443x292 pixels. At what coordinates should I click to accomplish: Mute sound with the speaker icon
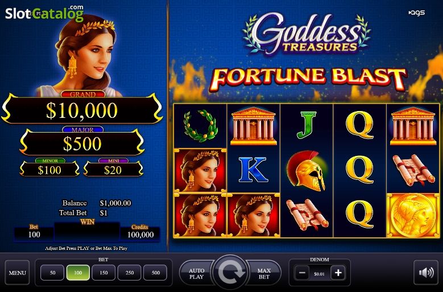point(427,273)
